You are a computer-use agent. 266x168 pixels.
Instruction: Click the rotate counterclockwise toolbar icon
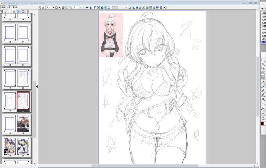coord(67,7)
